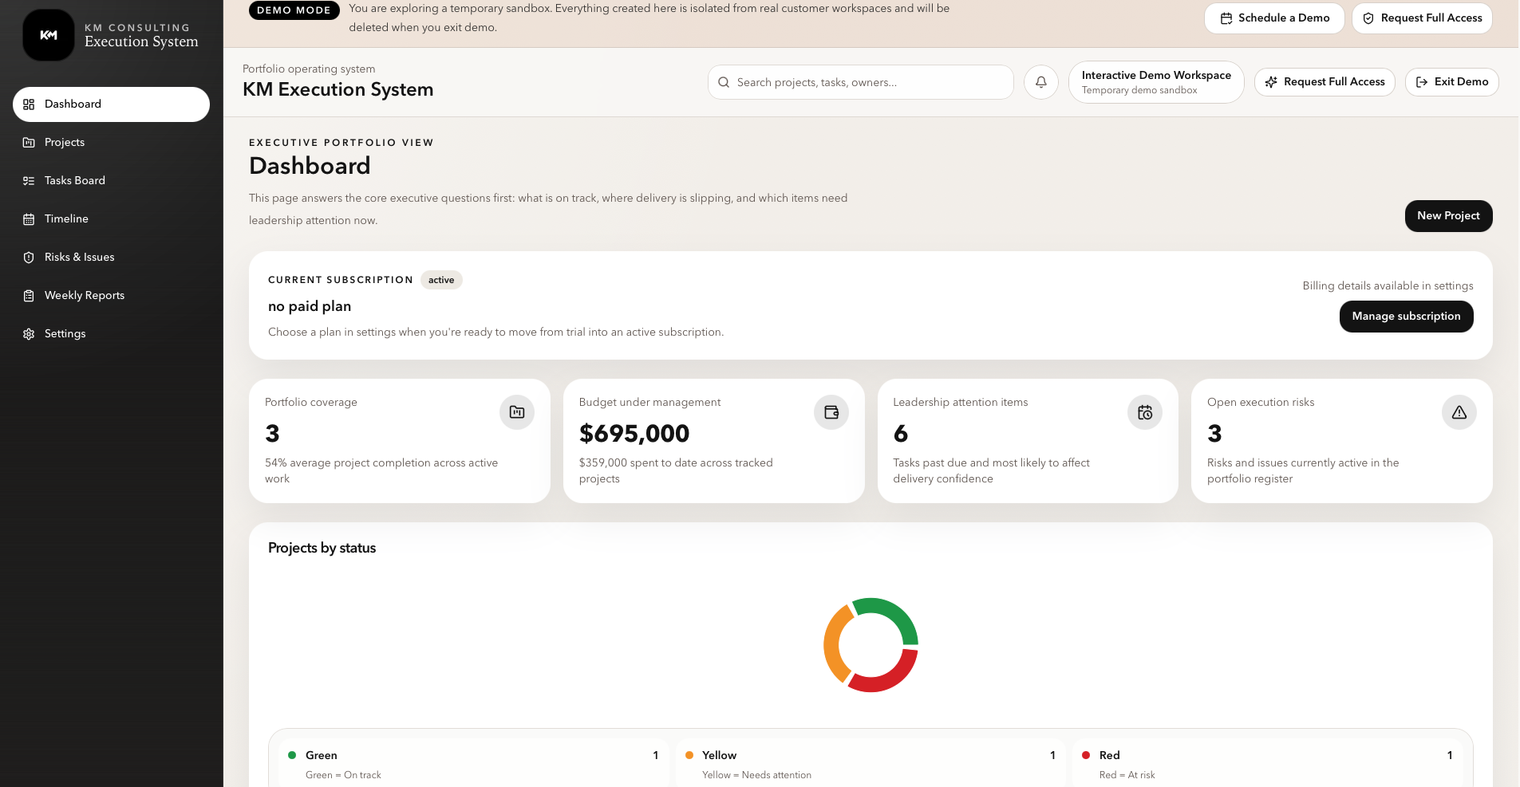The image size is (1520, 787).
Task: Click the search magnifier icon
Action: (x=724, y=82)
